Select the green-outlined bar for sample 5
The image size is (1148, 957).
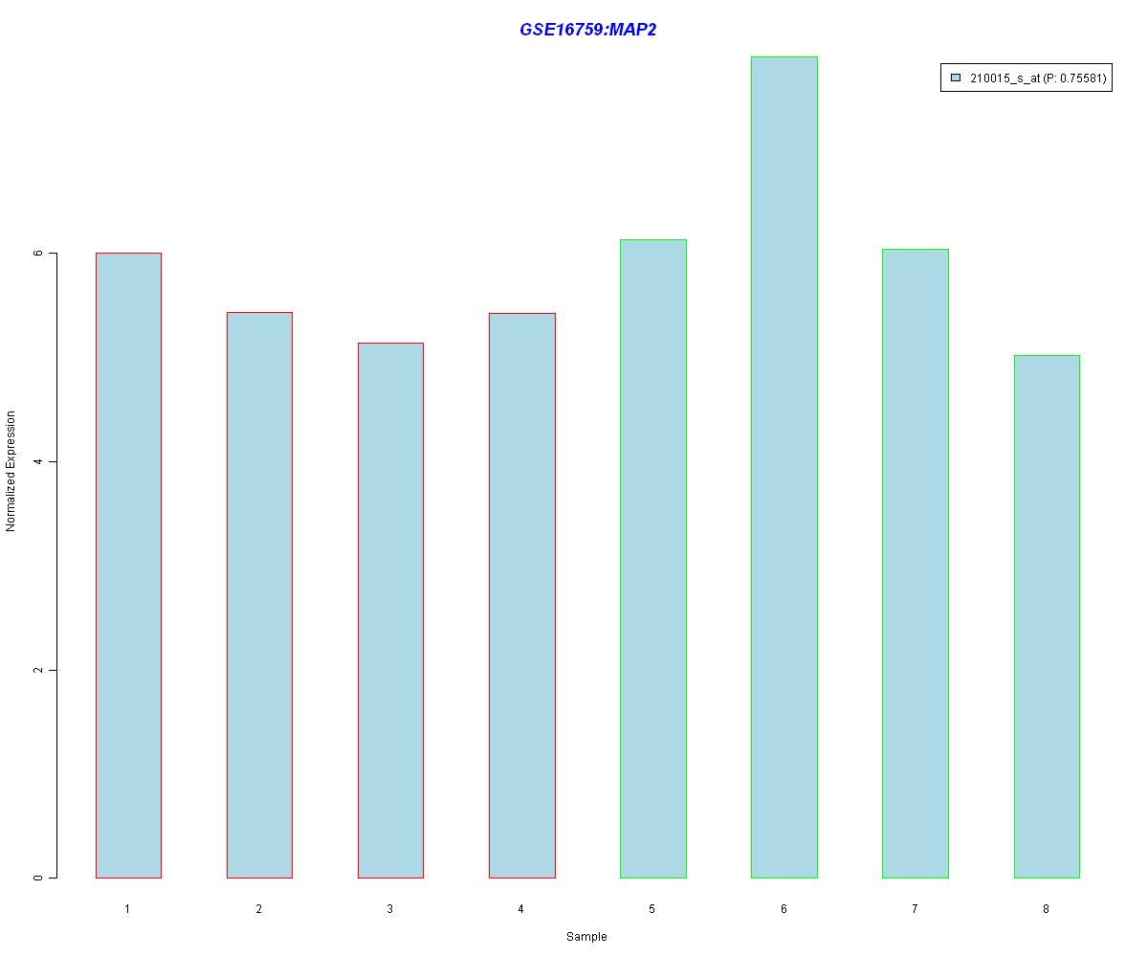tap(653, 559)
